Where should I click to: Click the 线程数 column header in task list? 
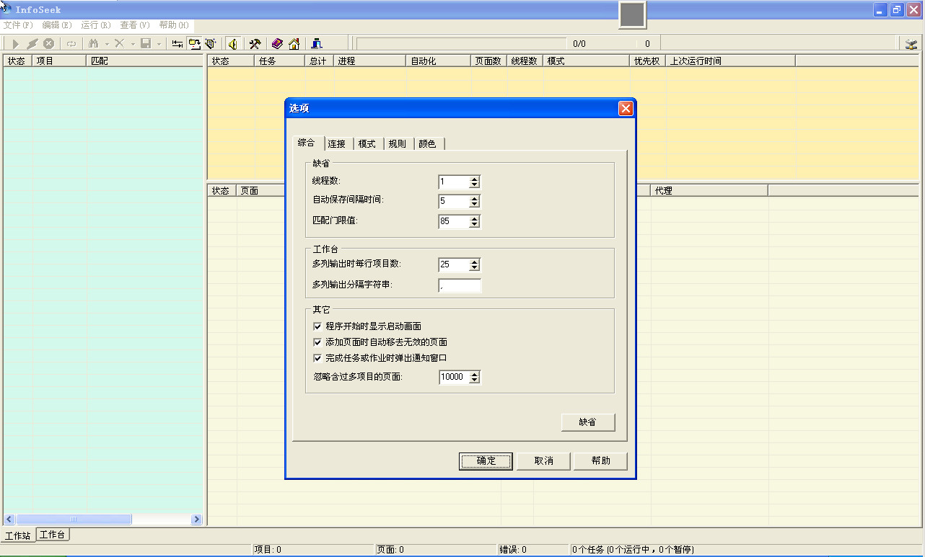(x=525, y=61)
